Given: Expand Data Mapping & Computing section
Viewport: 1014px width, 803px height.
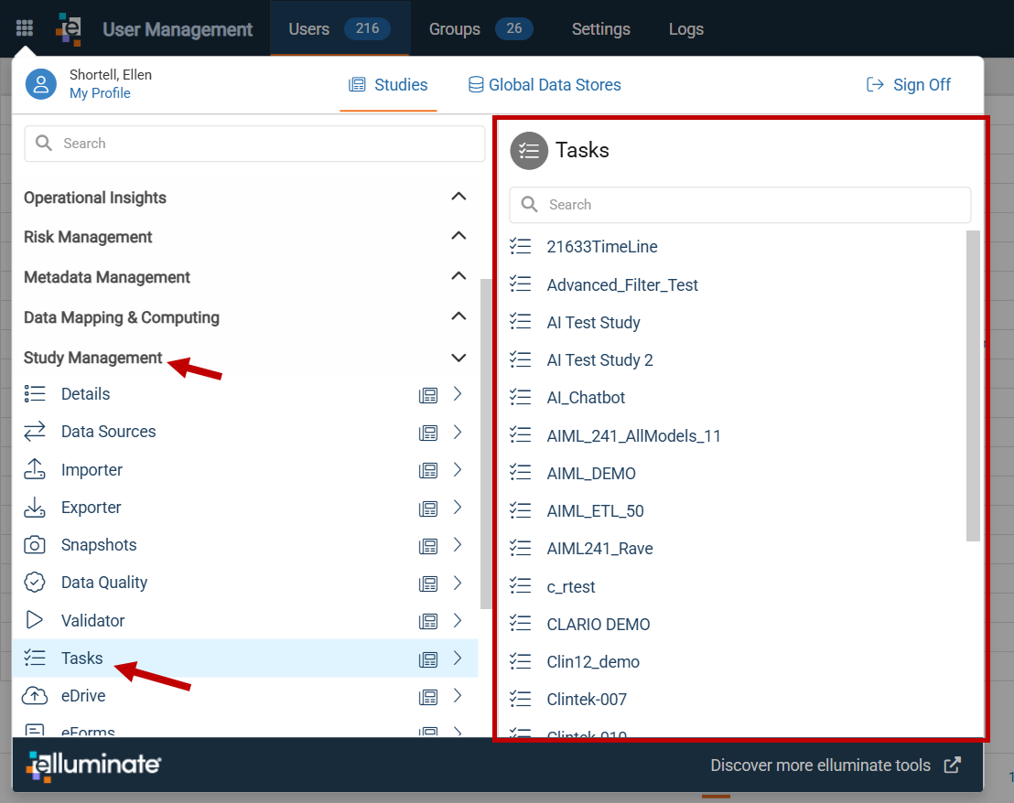Looking at the screenshot, I should coord(458,316).
